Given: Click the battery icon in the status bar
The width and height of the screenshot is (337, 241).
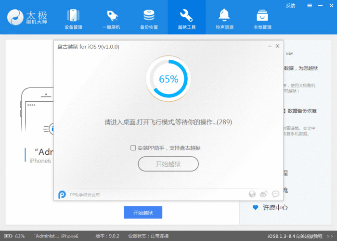Looking at the screenshot, I should pyautogui.click(x=8, y=236).
